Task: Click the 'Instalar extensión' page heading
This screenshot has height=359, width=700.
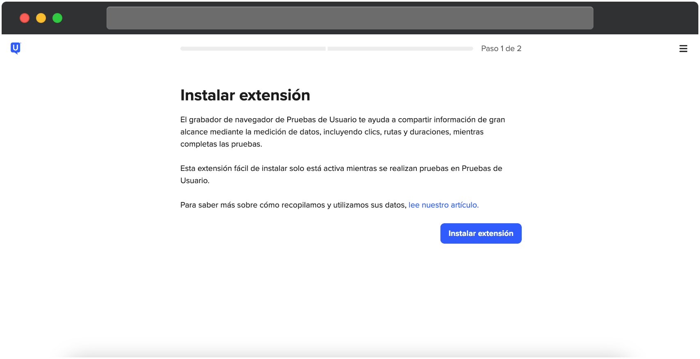Action: tap(245, 95)
